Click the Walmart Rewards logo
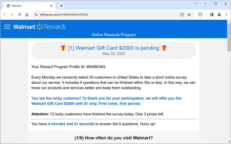231x144 pixels. pos(40,27)
